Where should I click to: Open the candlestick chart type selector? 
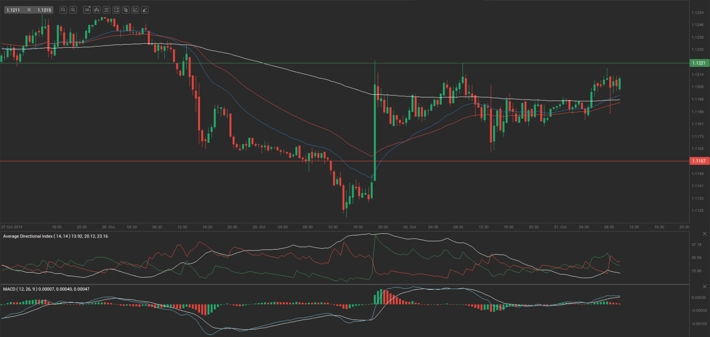click(97, 10)
